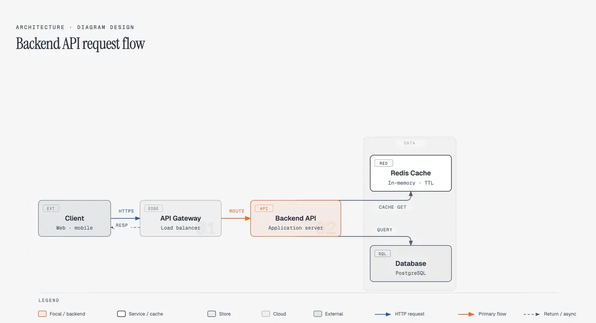Screen dimensions: 596x323
Task: Click the orange API tag badge
Action: 264,209
